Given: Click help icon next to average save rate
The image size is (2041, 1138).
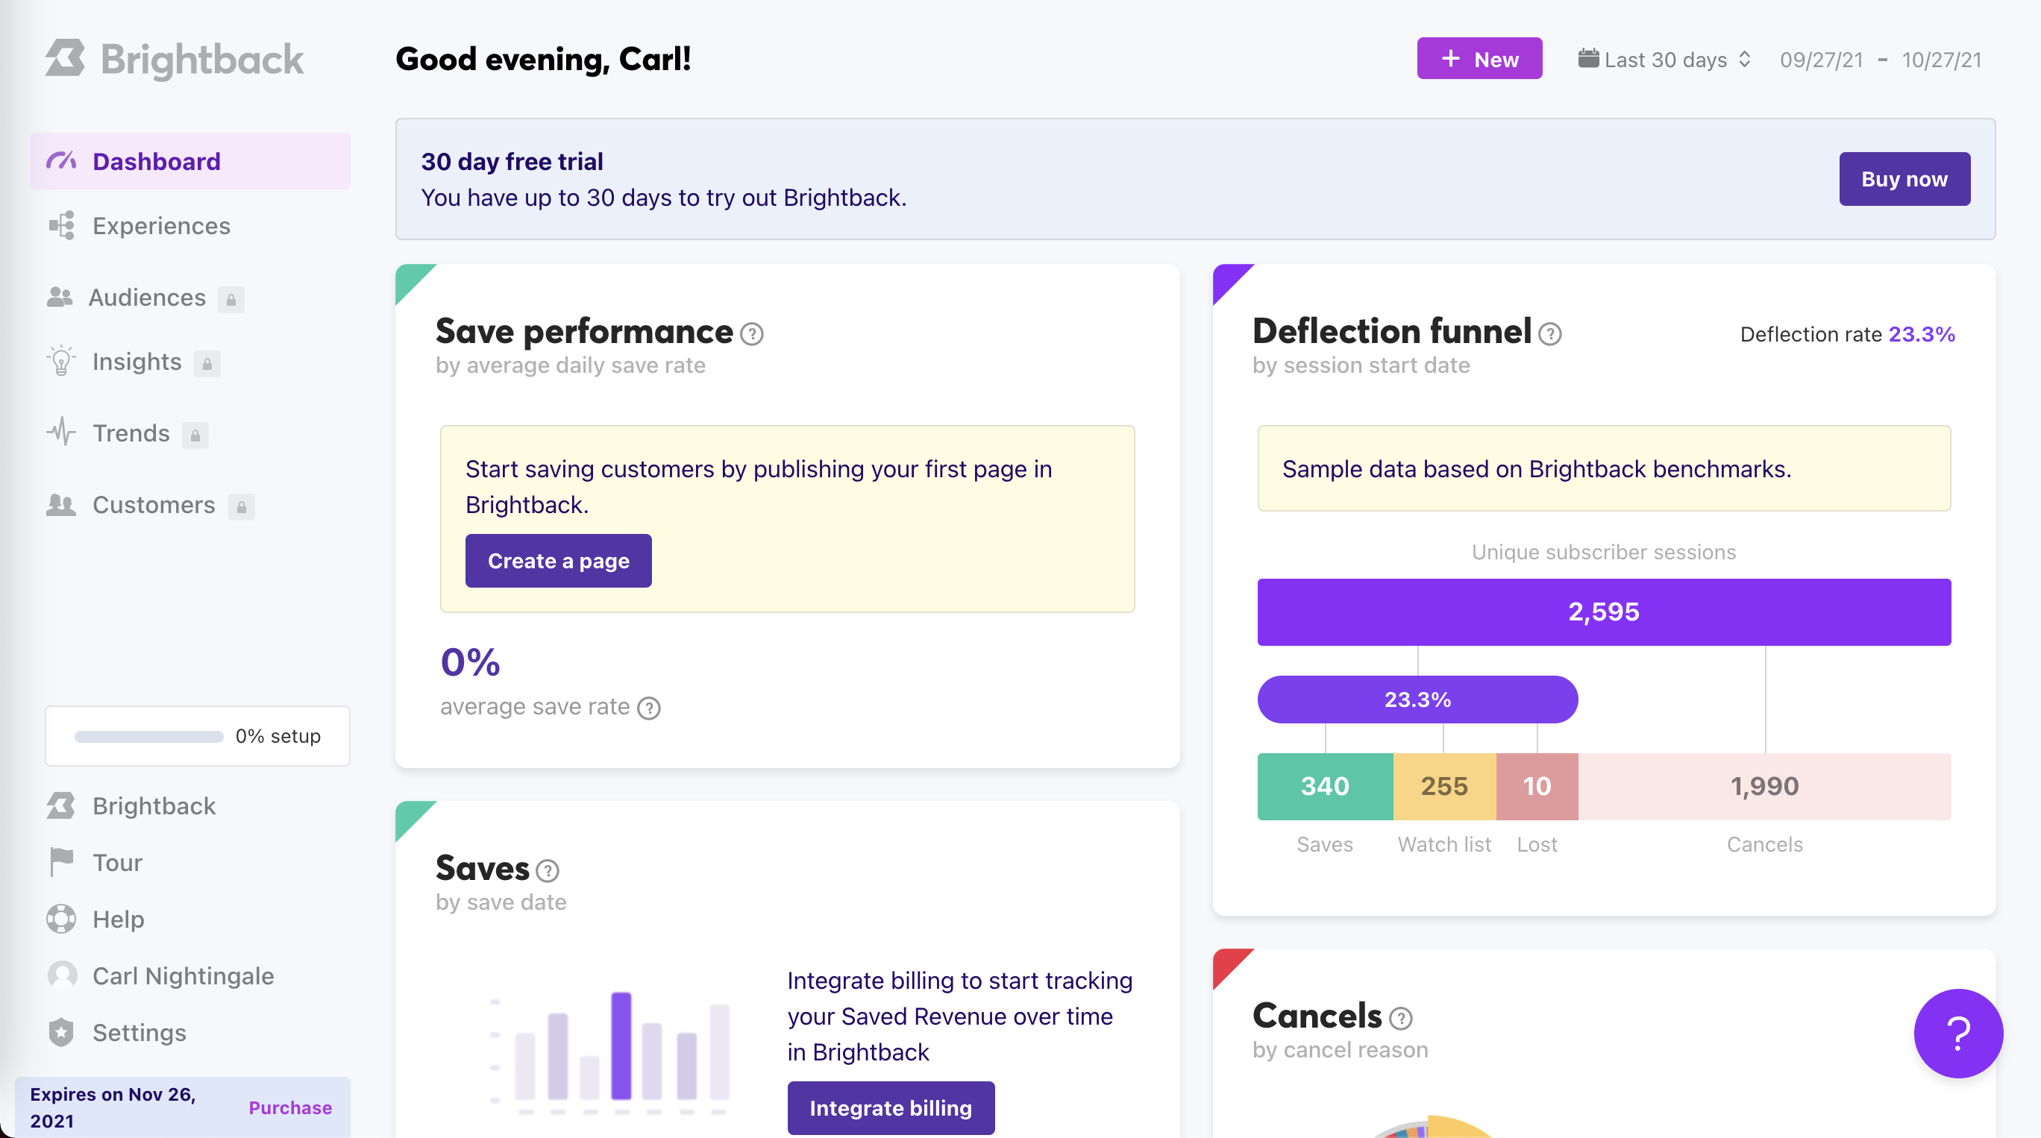Looking at the screenshot, I should 649,707.
